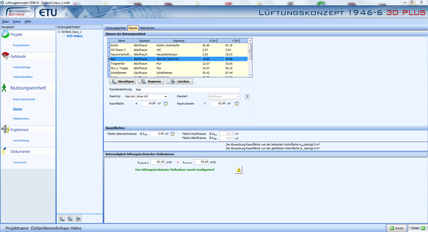This screenshot has height=232, width=428.
Task: Open the Ausdrucke link
Action: point(20,162)
